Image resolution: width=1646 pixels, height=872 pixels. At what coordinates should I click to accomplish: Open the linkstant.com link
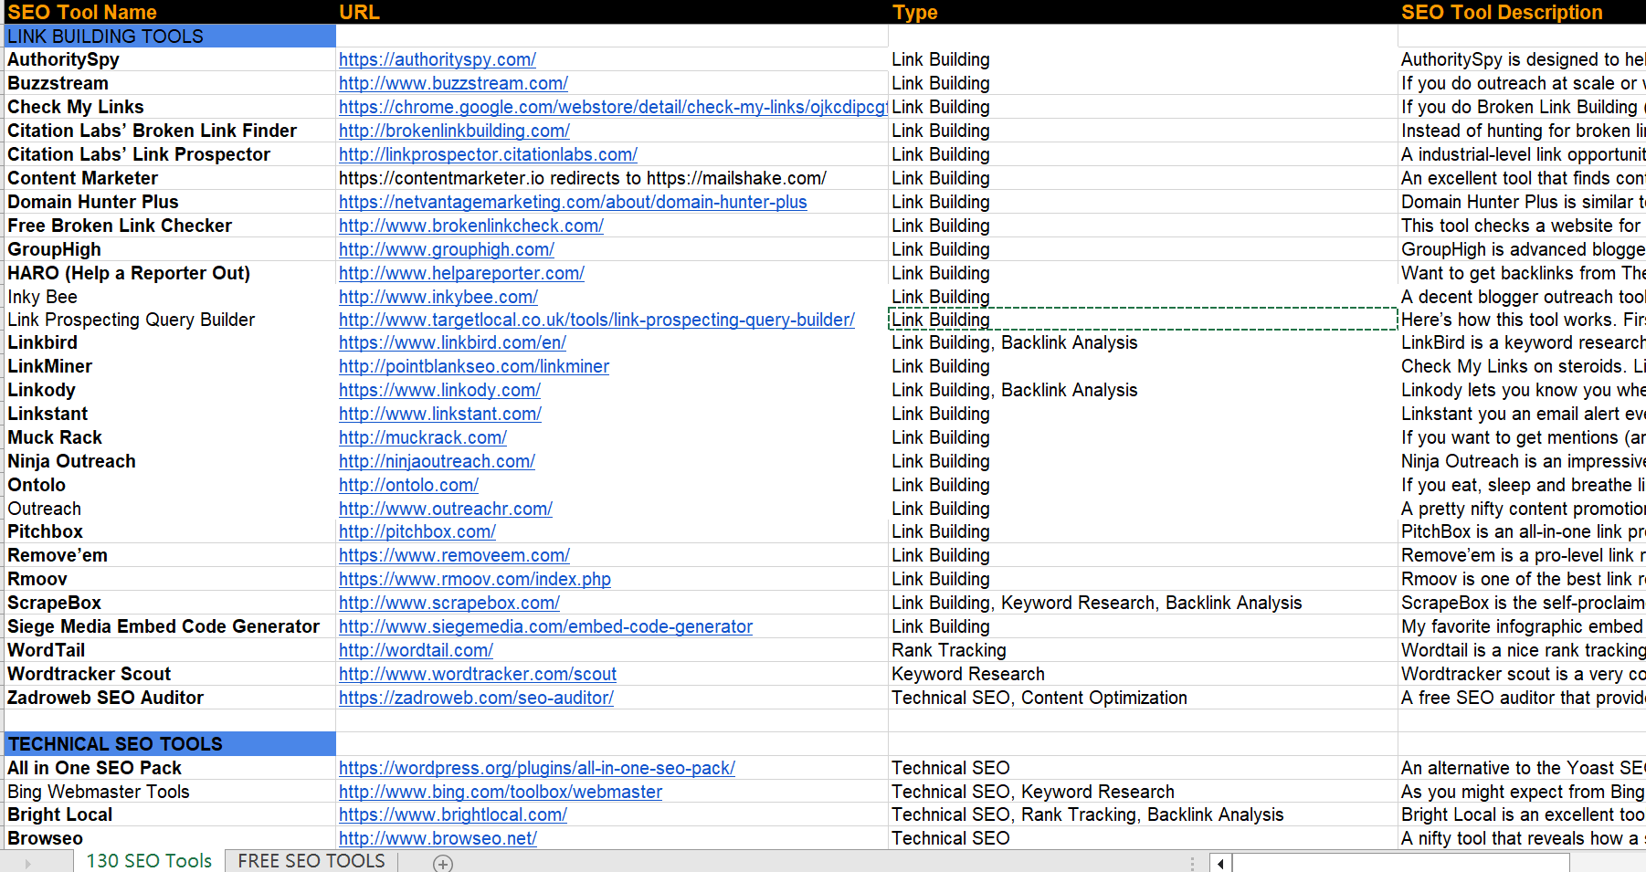click(x=440, y=414)
